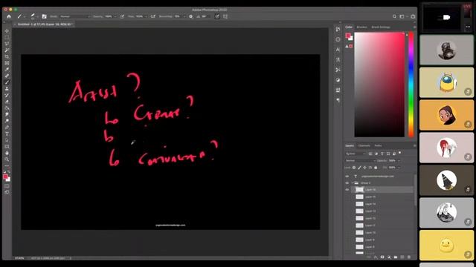476x267 pixels.
Task: Click the hue spectrum slider
Action: [x=411, y=85]
